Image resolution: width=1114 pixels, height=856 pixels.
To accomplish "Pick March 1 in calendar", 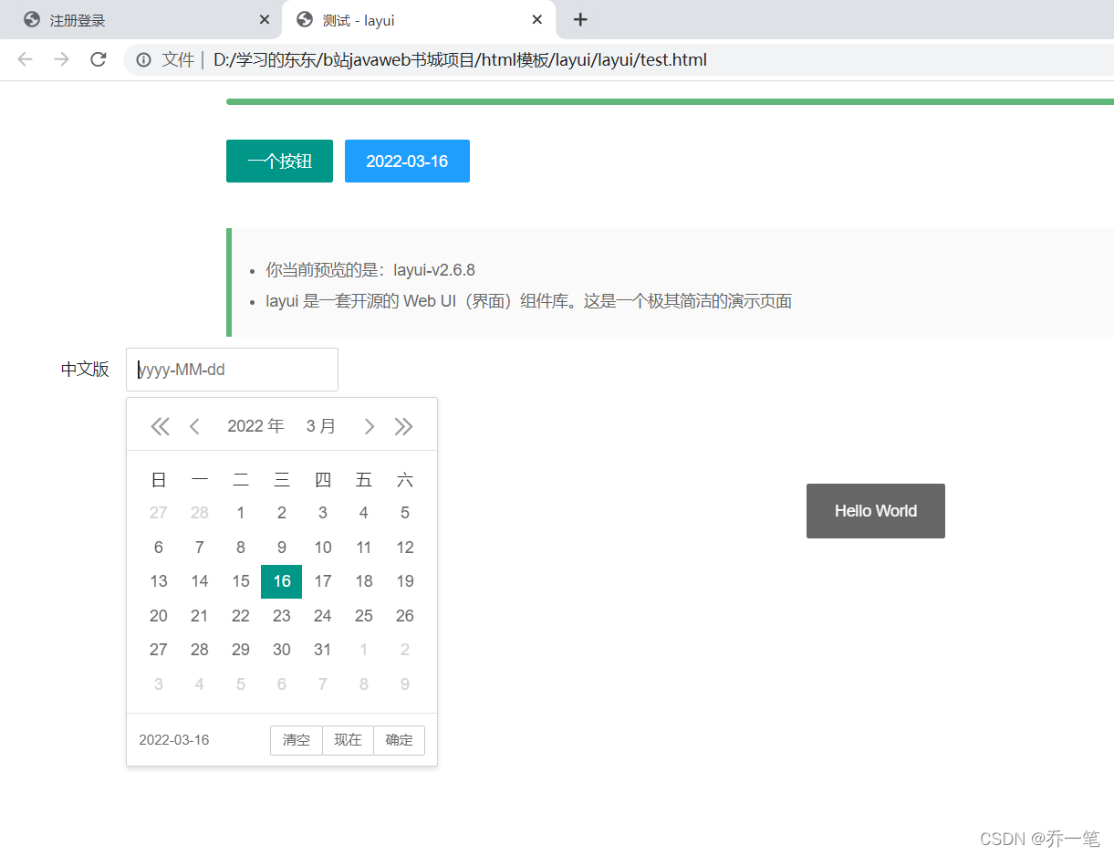I will (x=241, y=513).
